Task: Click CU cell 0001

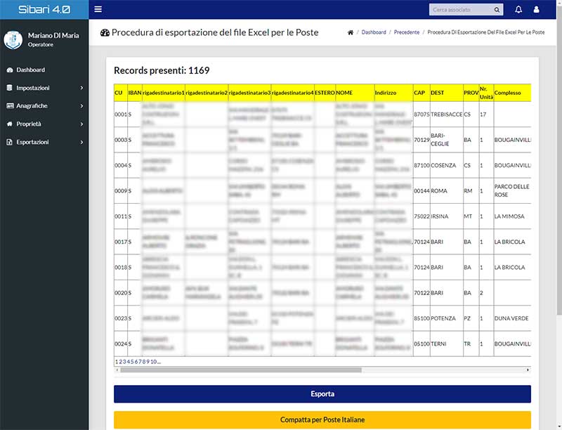Action: pyautogui.click(x=121, y=115)
